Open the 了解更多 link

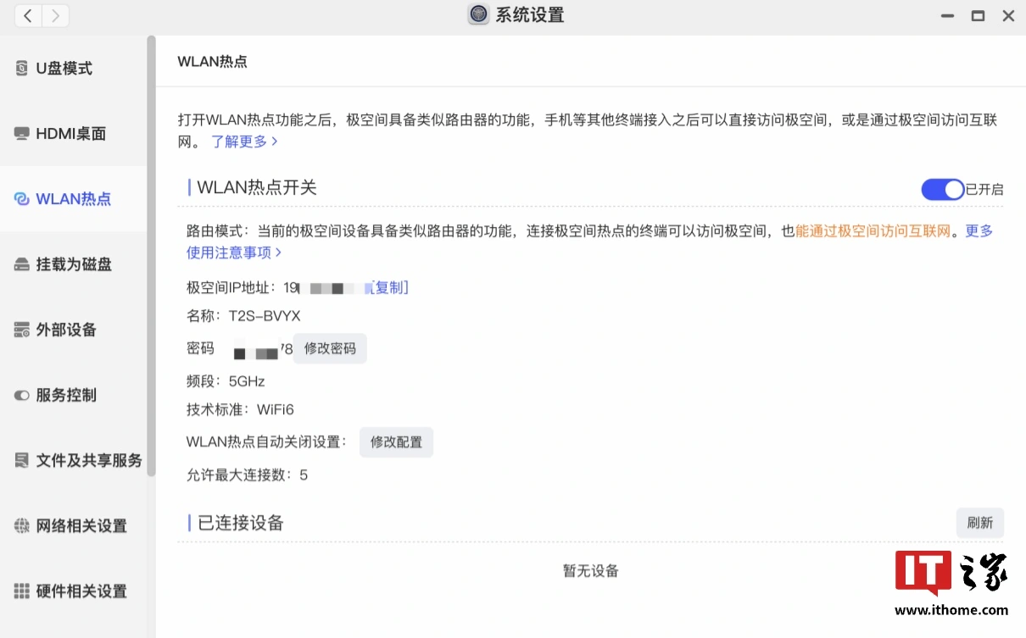click(x=244, y=141)
